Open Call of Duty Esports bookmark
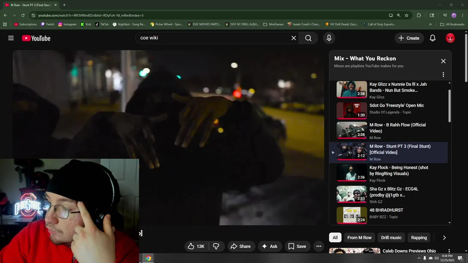This screenshot has height=263, width=468. 379,24
